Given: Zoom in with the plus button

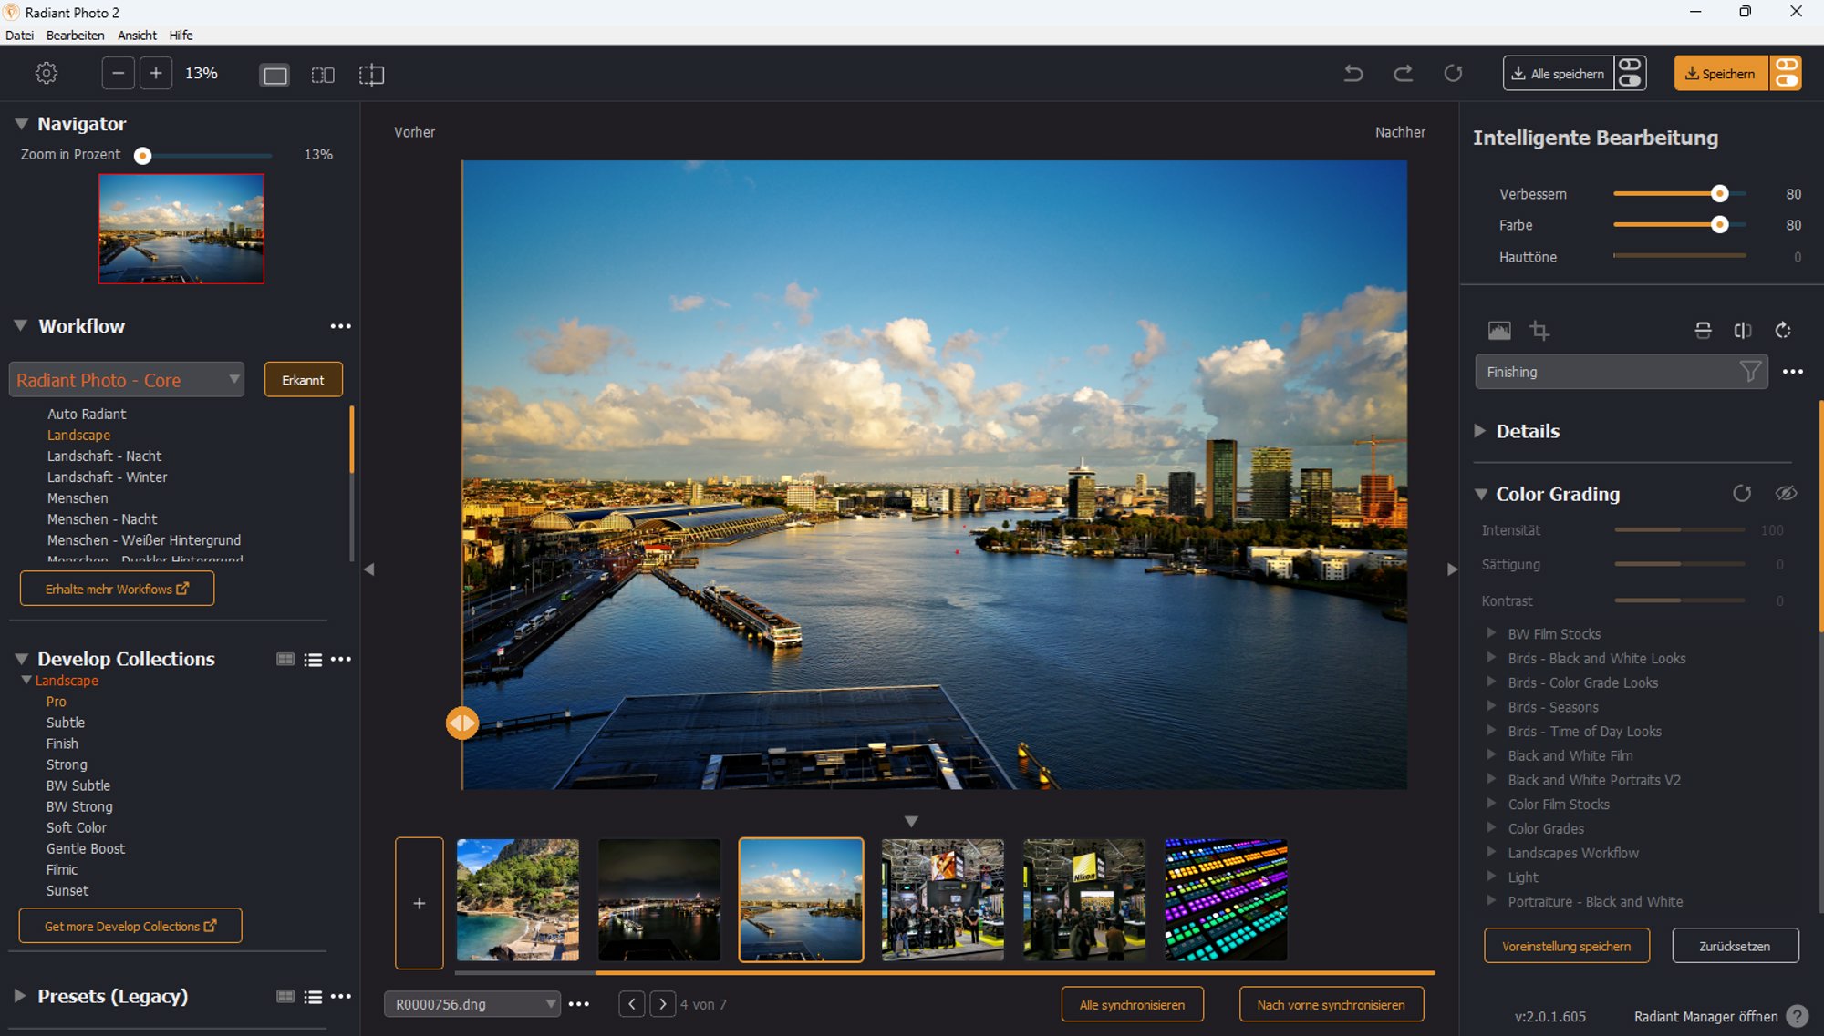Looking at the screenshot, I should pyautogui.click(x=156, y=74).
